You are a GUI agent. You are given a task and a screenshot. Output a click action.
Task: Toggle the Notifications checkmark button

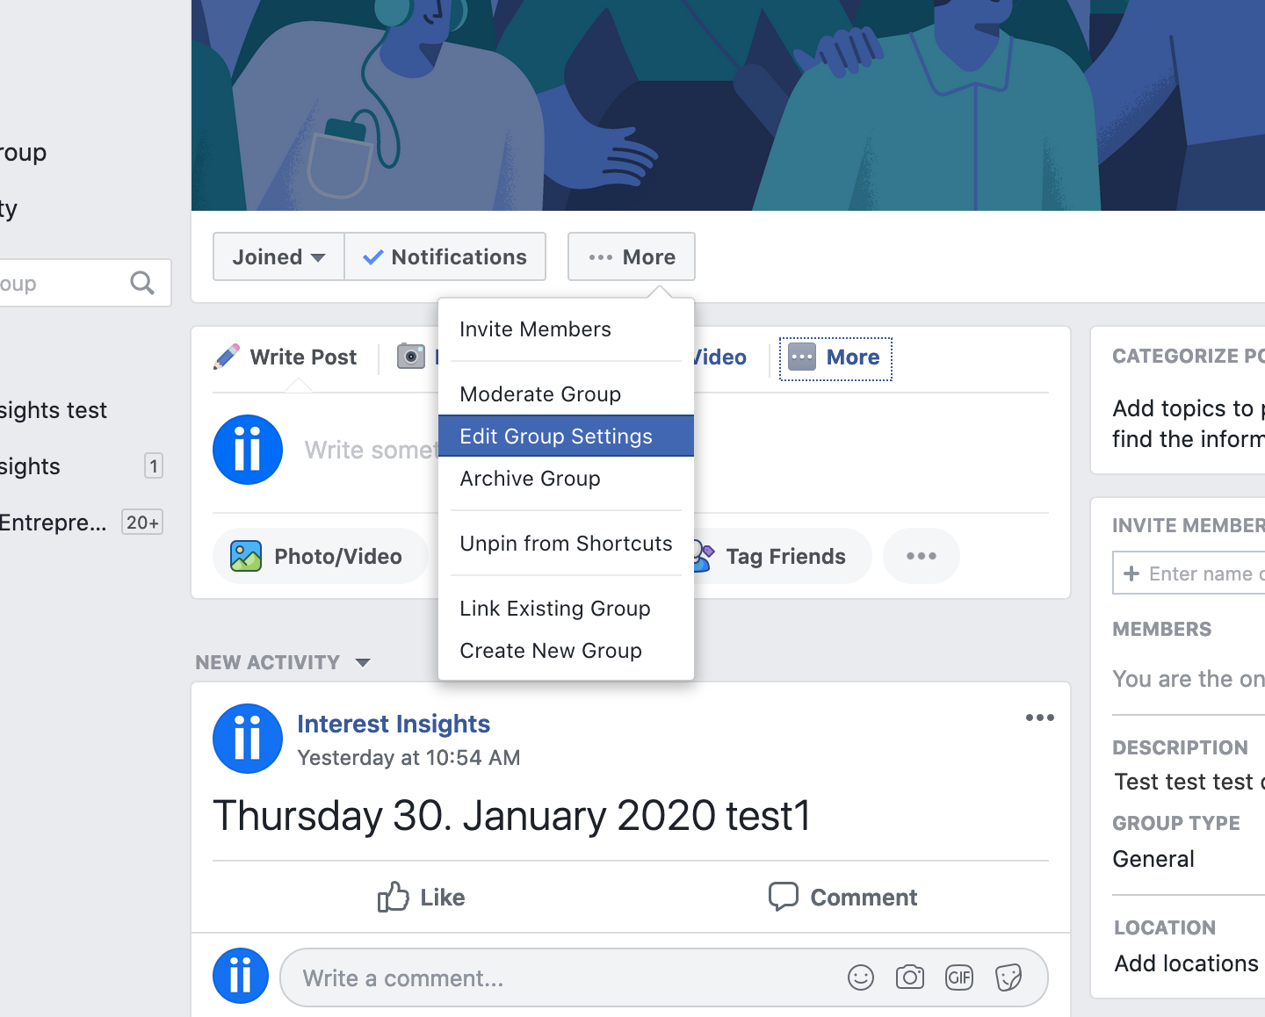tap(445, 256)
